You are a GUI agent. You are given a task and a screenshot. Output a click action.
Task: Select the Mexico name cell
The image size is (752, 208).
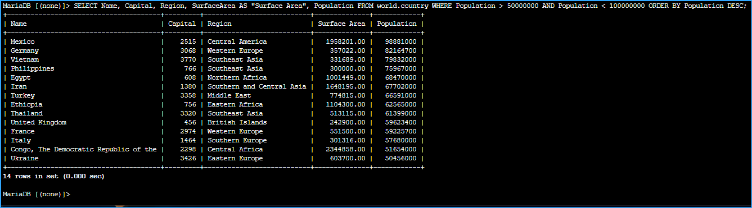click(x=22, y=42)
